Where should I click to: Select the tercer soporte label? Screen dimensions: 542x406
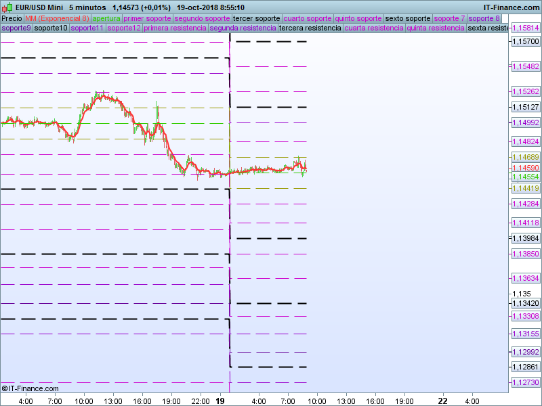coord(256,18)
